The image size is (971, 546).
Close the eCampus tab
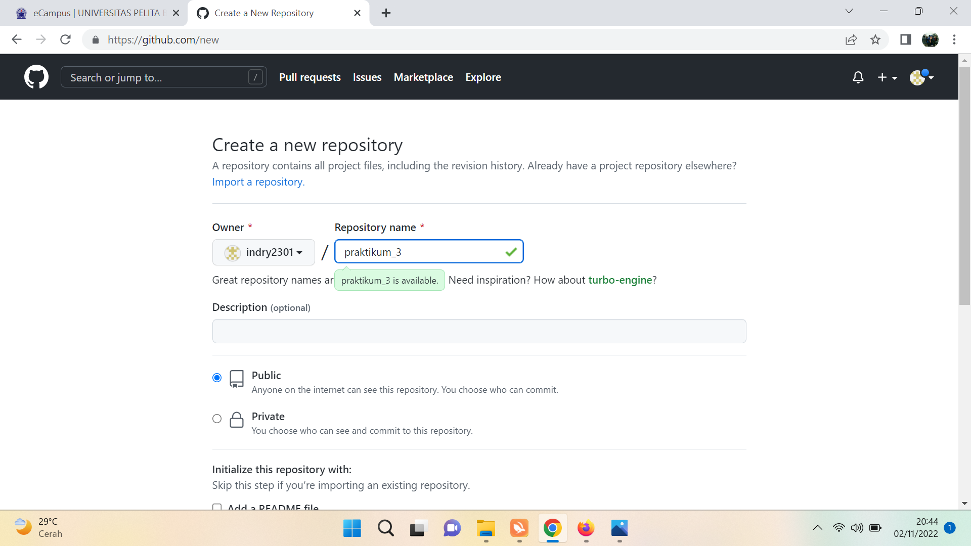176,13
